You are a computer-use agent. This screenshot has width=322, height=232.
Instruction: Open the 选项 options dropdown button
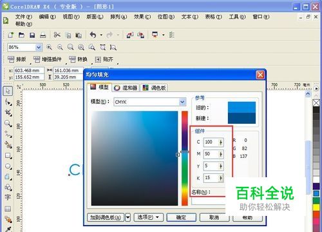148,217
